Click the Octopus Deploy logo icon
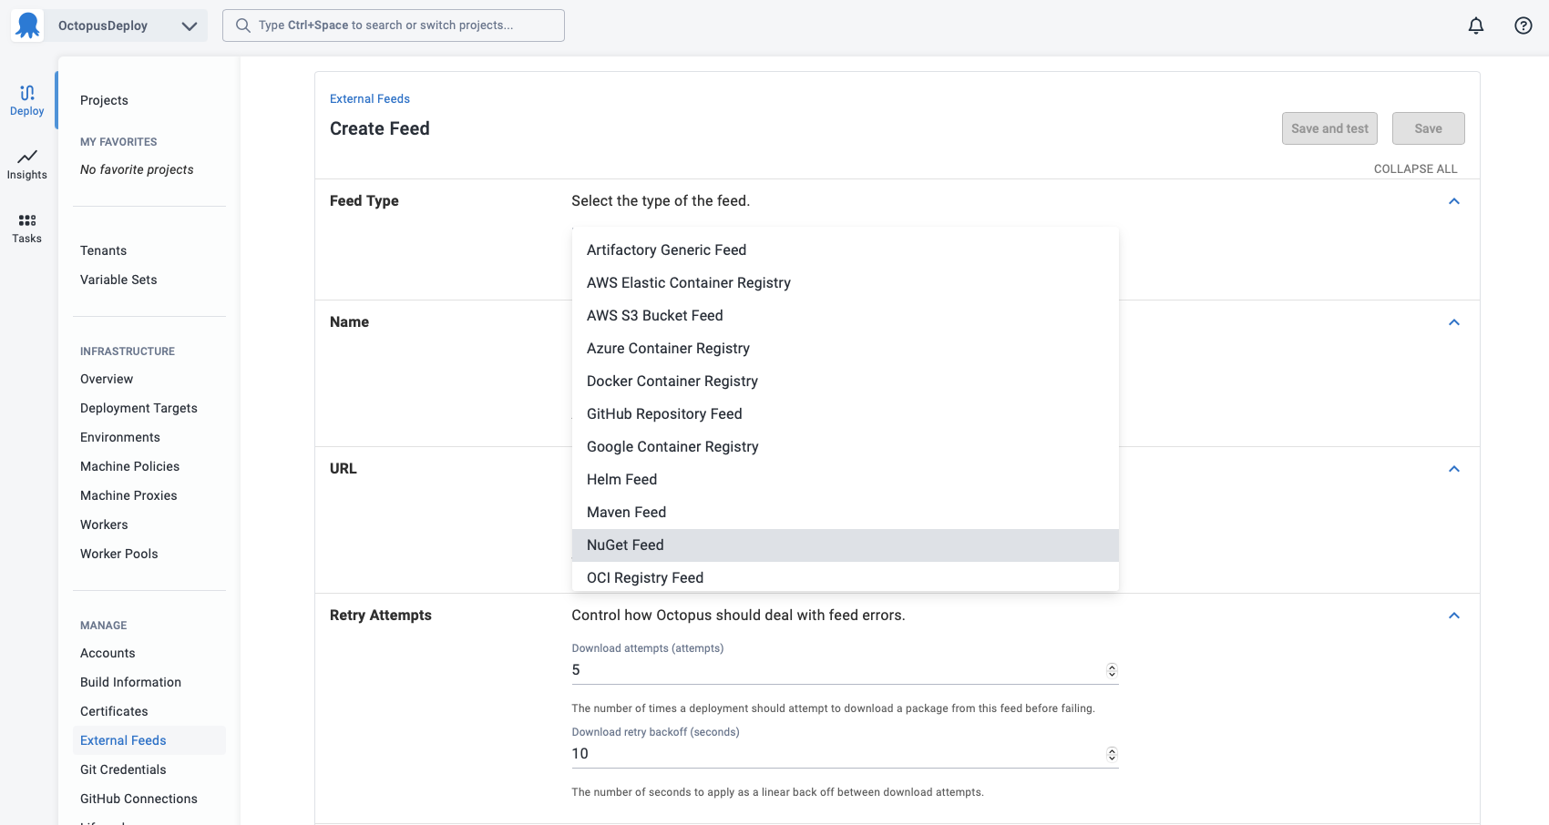The width and height of the screenshot is (1549, 825). [x=28, y=25]
